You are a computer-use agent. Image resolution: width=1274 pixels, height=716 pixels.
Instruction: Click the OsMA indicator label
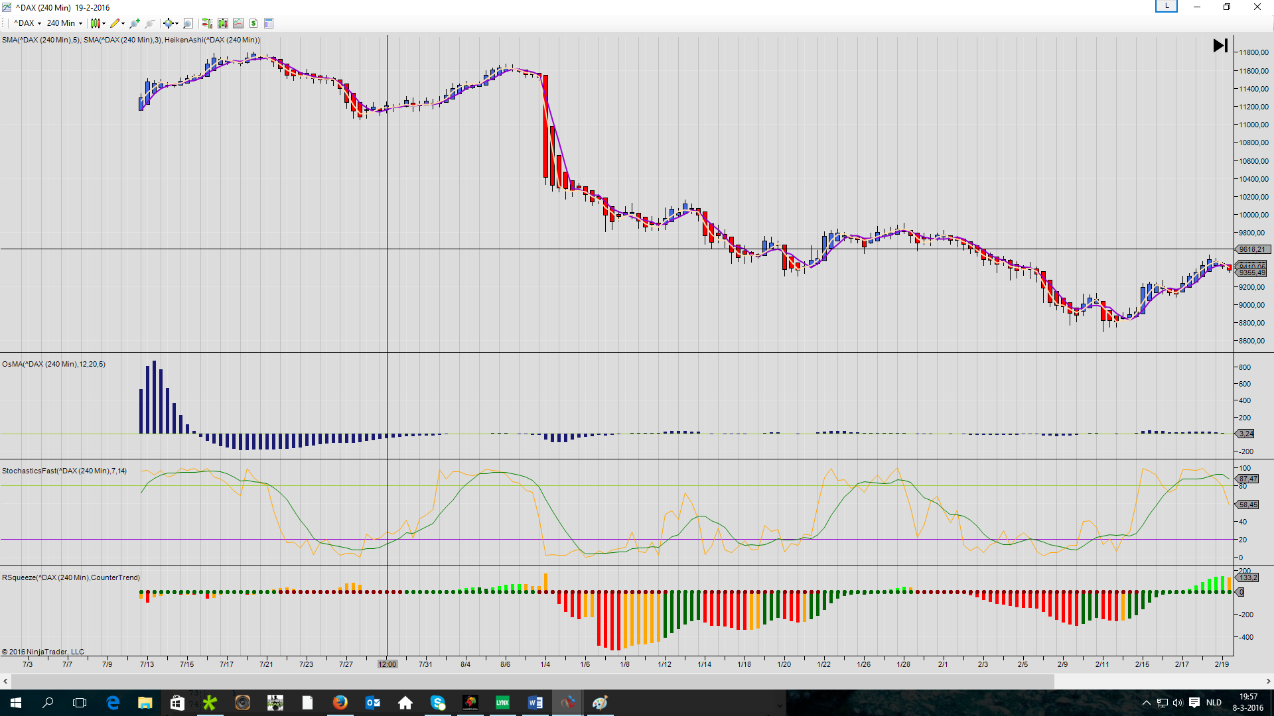[53, 364]
